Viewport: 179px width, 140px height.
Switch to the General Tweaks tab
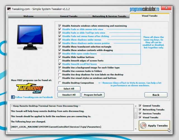[x=69, y=16]
